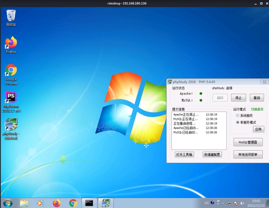Select the phpStudy desktop shortcut

11,129
